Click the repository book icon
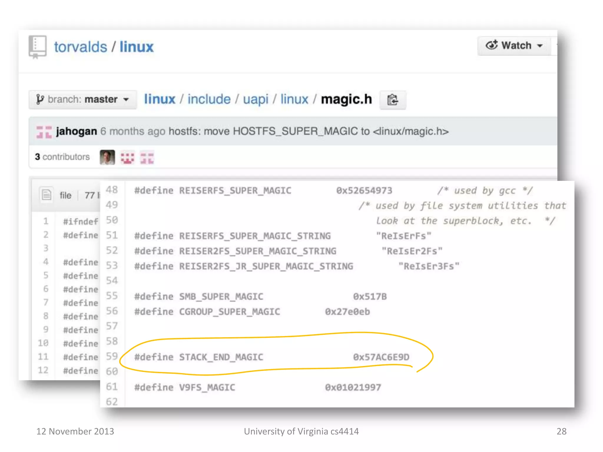603x452 pixels. tap(37, 47)
